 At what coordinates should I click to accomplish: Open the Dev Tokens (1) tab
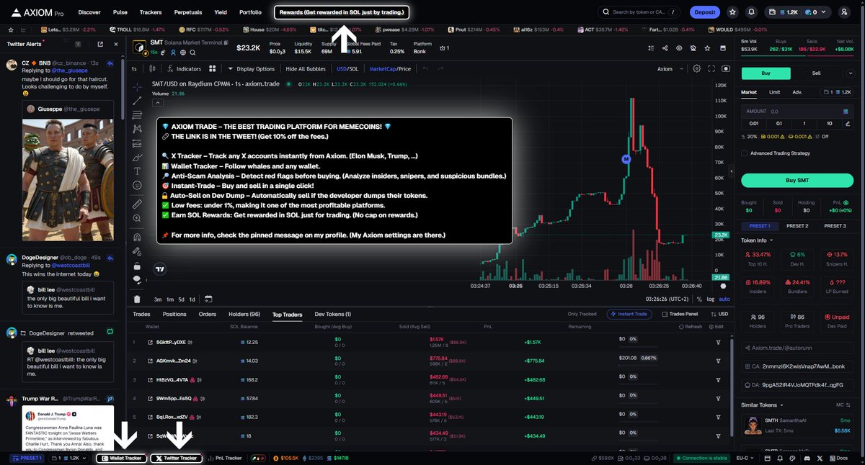(x=333, y=314)
